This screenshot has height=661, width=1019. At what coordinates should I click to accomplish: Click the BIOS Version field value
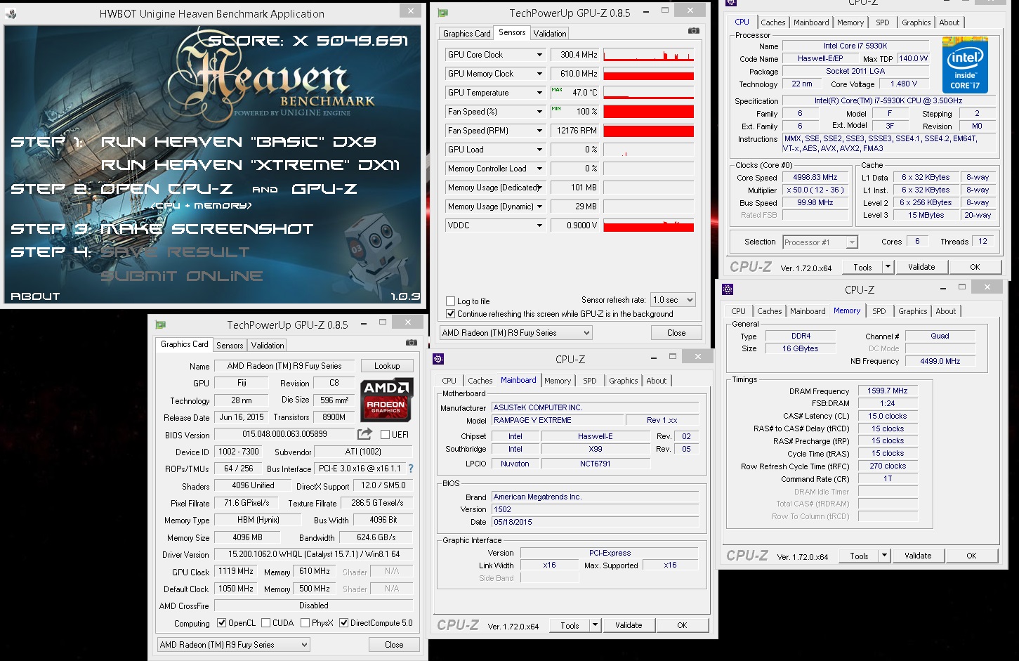pyautogui.click(x=284, y=435)
